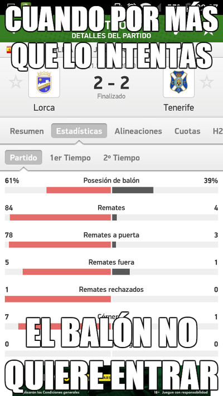
Task: Click the Remates a puerta label
Action: click(x=111, y=235)
